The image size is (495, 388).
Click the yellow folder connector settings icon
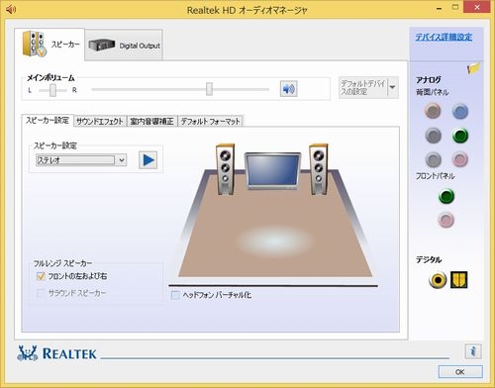point(473,68)
